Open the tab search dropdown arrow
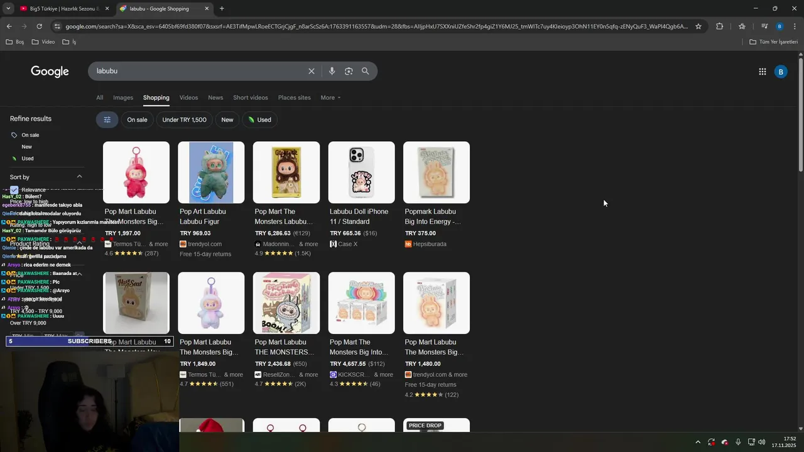 coord(8,9)
